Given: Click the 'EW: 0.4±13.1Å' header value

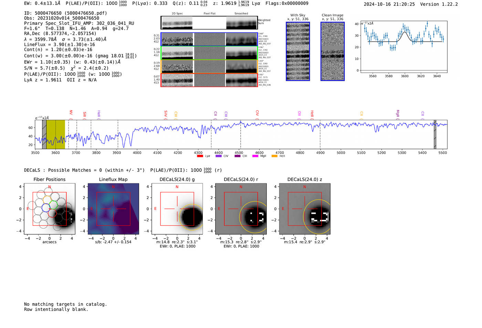Looking at the screenshot, I should 42,3.
